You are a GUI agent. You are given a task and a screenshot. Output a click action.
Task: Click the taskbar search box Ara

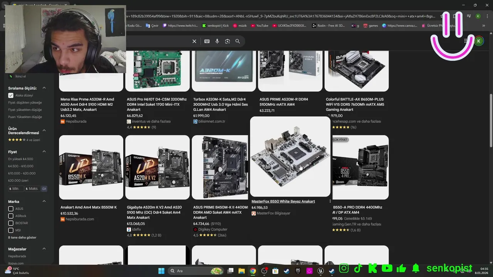pos(196,271)
